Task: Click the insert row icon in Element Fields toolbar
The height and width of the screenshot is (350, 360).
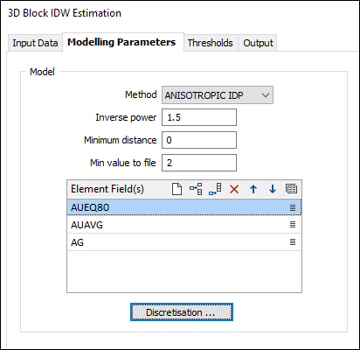Action: (196, 189)
